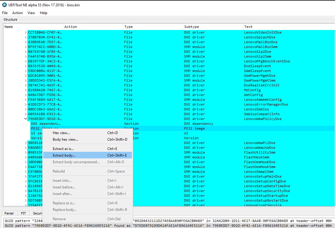
Task: Collapse the 79E0EDD7-9D1D LenovoWmaPolicyDxe entry
Action: pyautogui.click(x=25, y=119)
